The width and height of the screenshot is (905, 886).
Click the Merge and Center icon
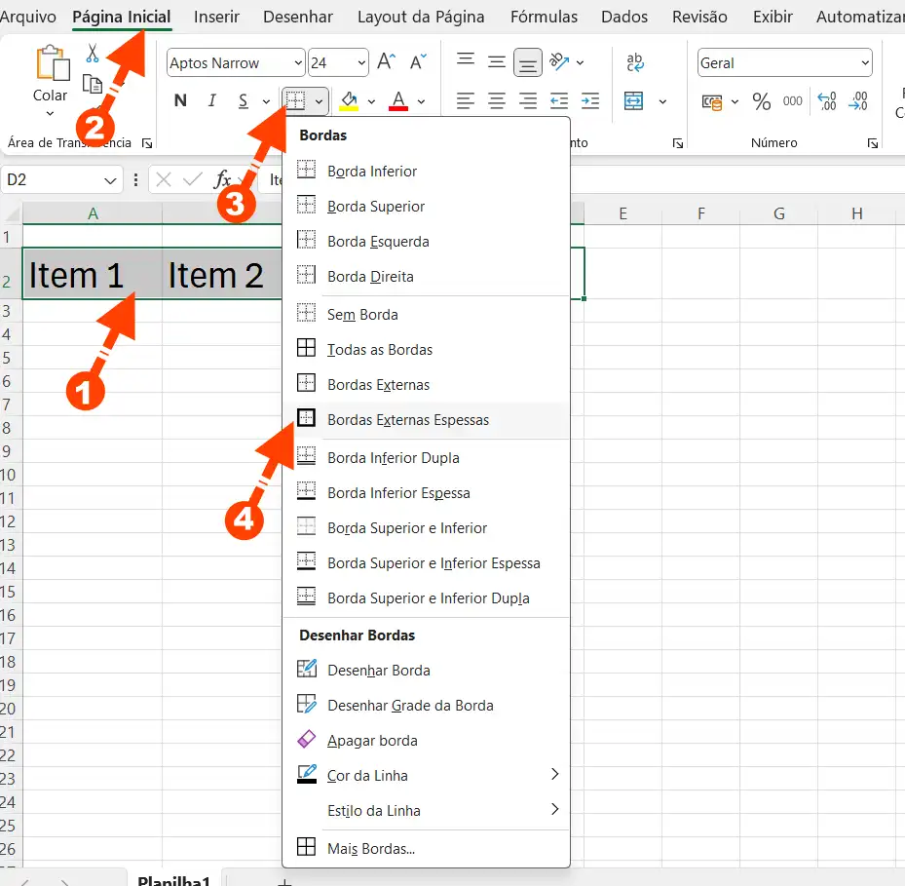click(634, 101)
